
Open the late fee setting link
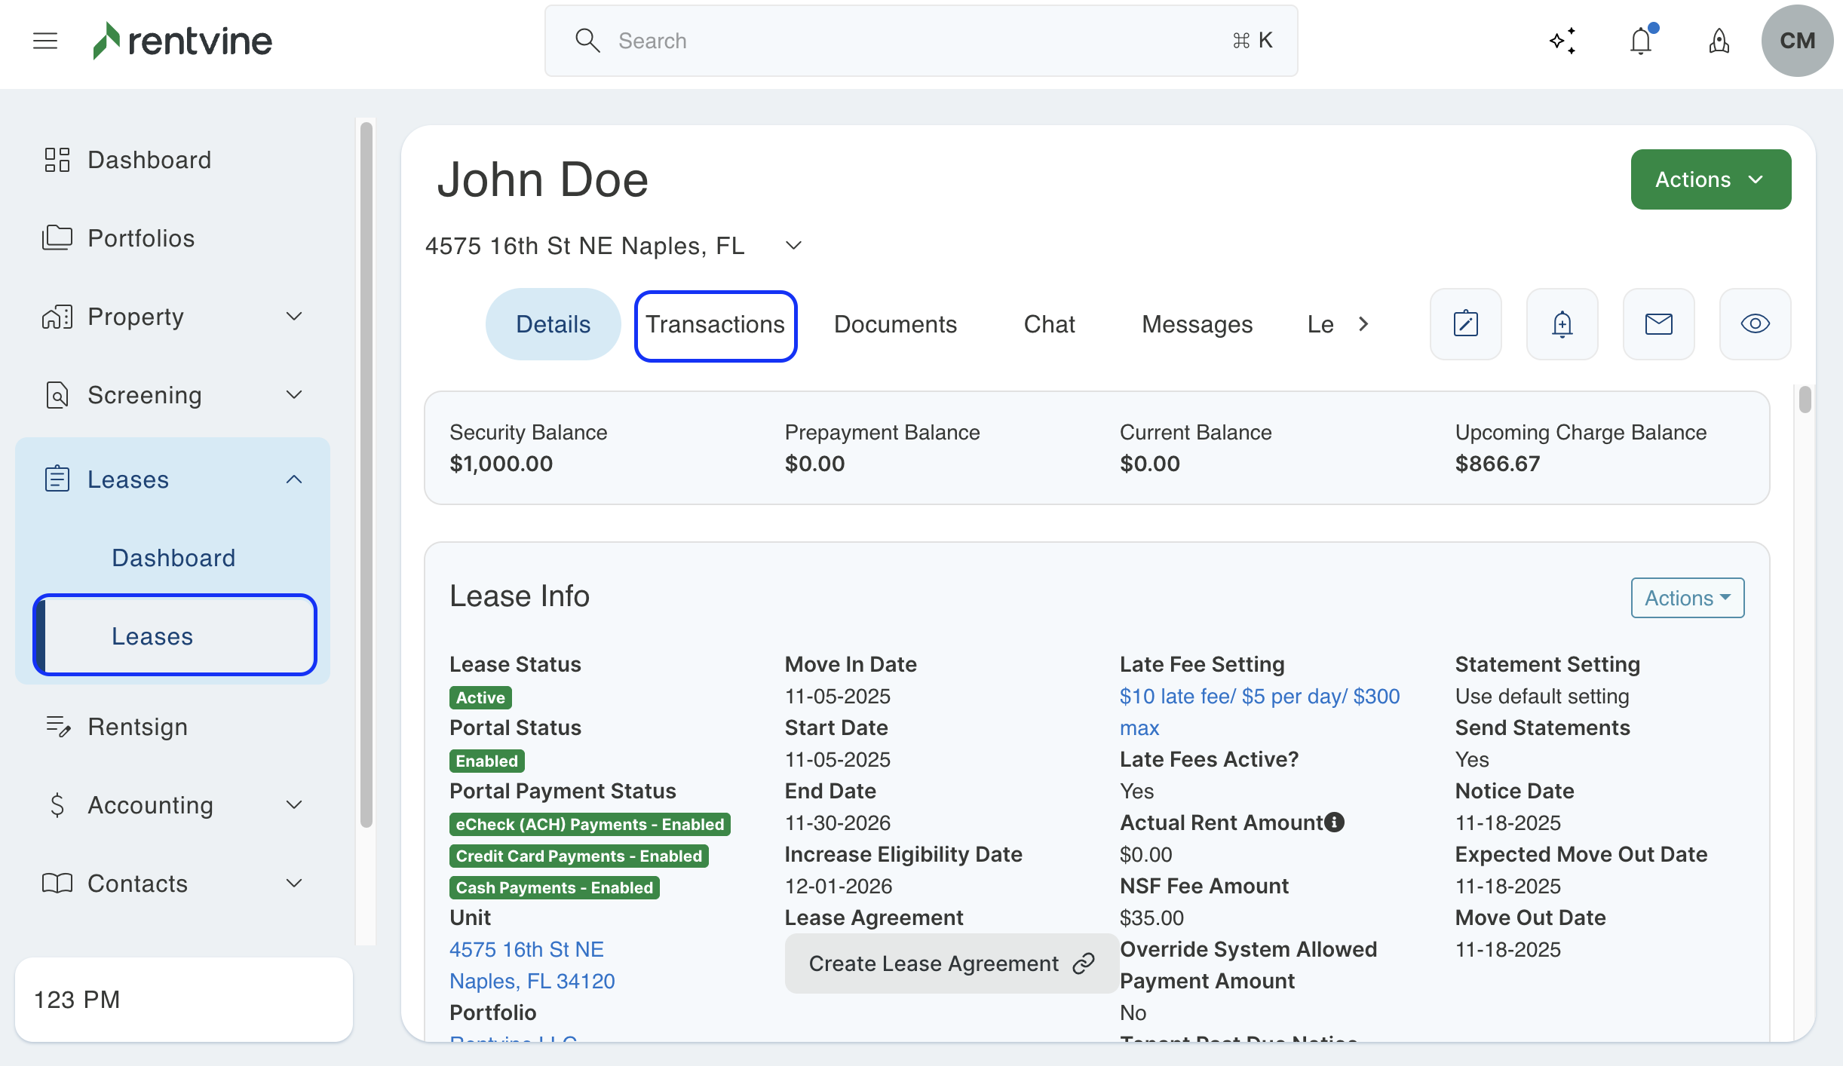coord(1259,697)
